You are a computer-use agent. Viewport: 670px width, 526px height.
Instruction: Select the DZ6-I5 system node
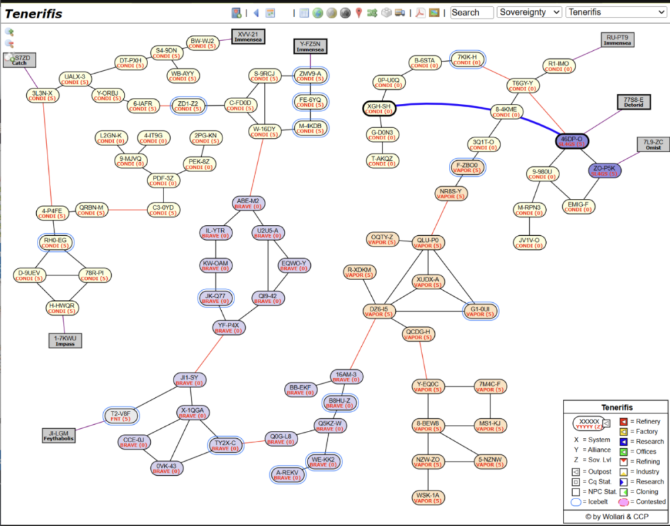[379, 312]
